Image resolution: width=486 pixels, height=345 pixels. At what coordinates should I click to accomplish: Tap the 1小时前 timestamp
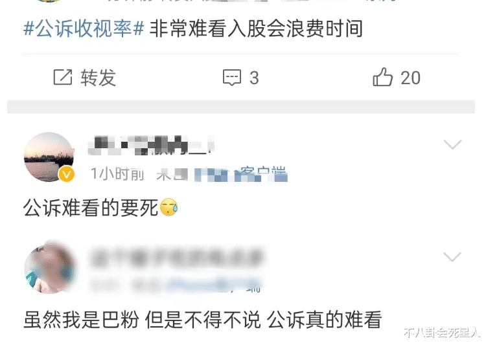(117, 173)
